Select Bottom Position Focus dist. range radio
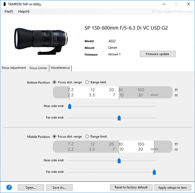The image size is (195, 193). [x=54, y=82]
